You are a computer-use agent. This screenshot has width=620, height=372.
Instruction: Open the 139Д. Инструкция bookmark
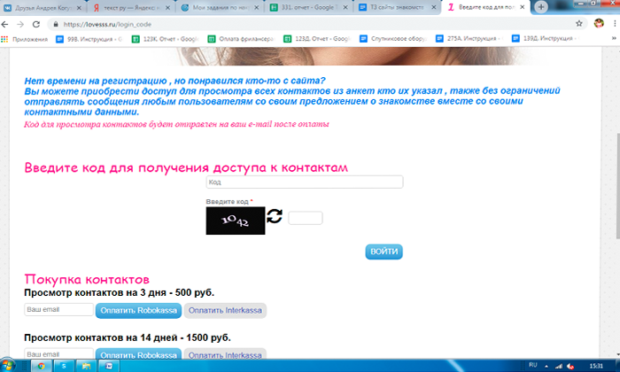coord(546,39)
